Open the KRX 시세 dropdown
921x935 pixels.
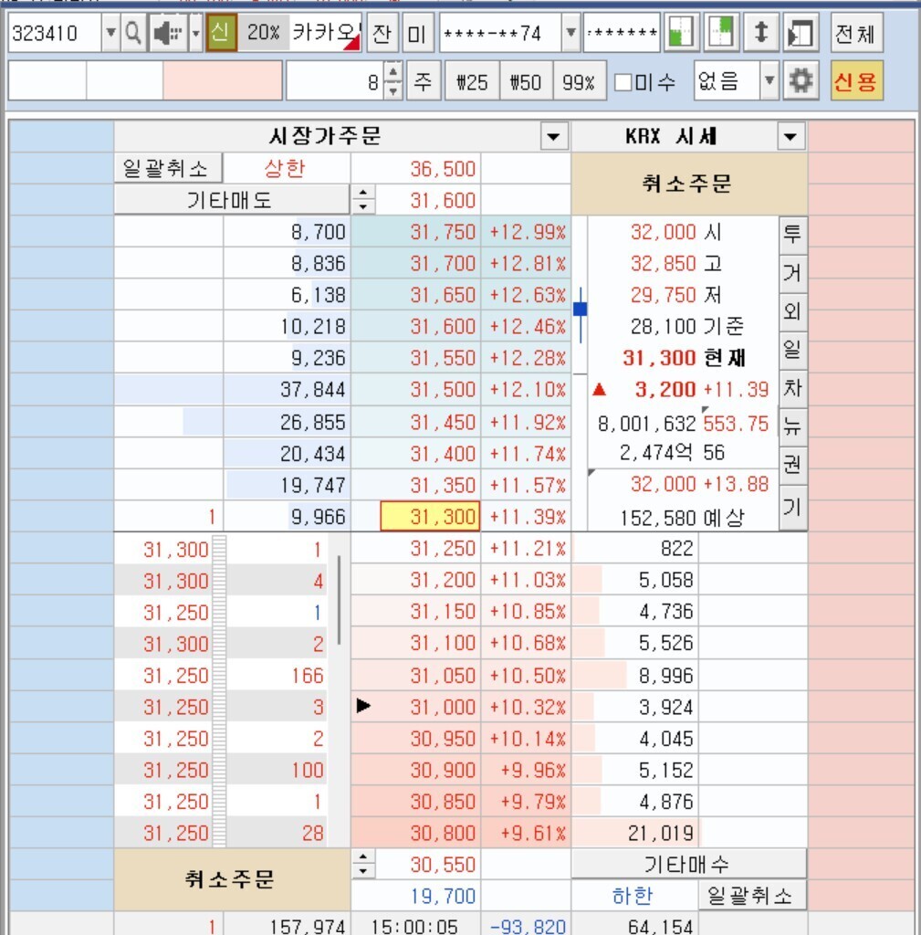tap(791, 137)
